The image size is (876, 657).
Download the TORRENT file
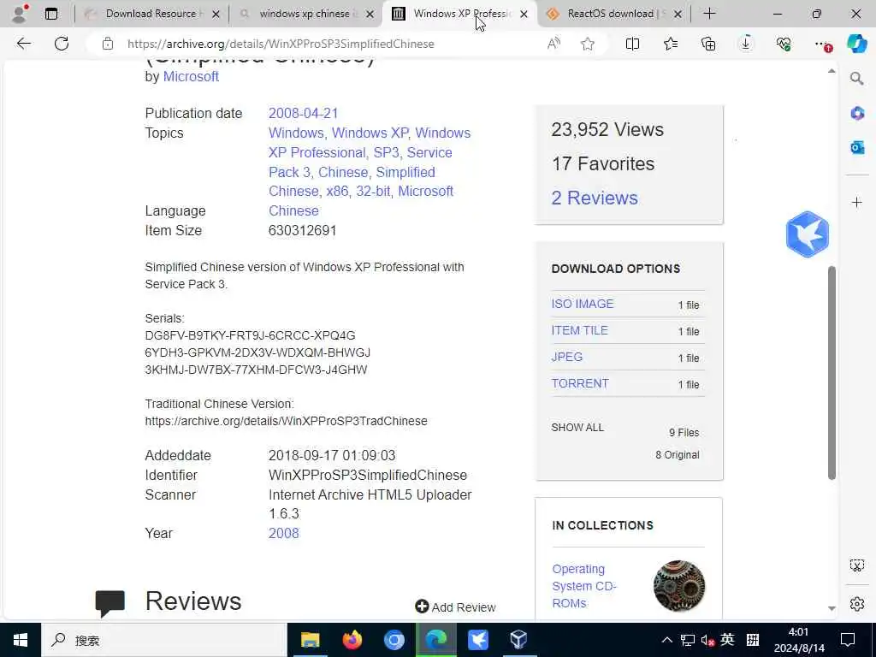point(580,383)
